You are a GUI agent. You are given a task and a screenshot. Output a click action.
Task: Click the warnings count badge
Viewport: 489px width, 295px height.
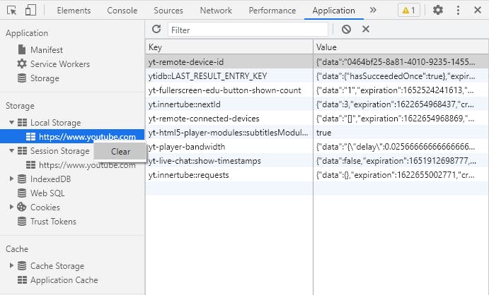[408, 11]
